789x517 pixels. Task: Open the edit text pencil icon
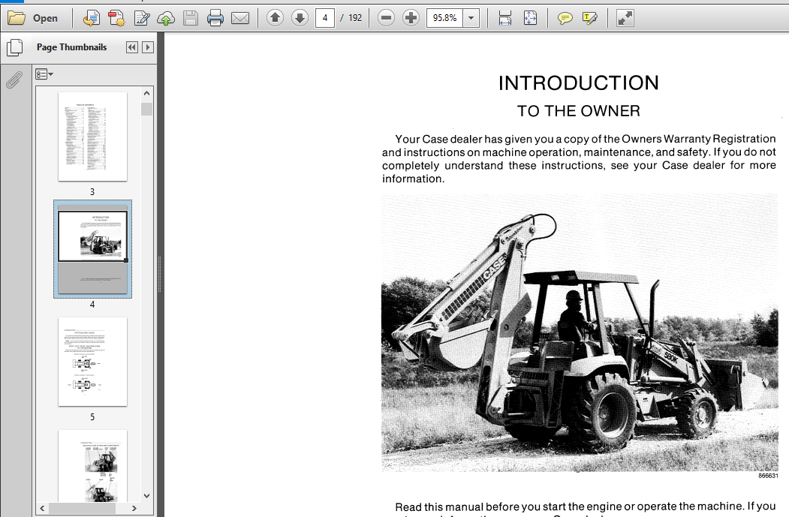coord(142,19)
